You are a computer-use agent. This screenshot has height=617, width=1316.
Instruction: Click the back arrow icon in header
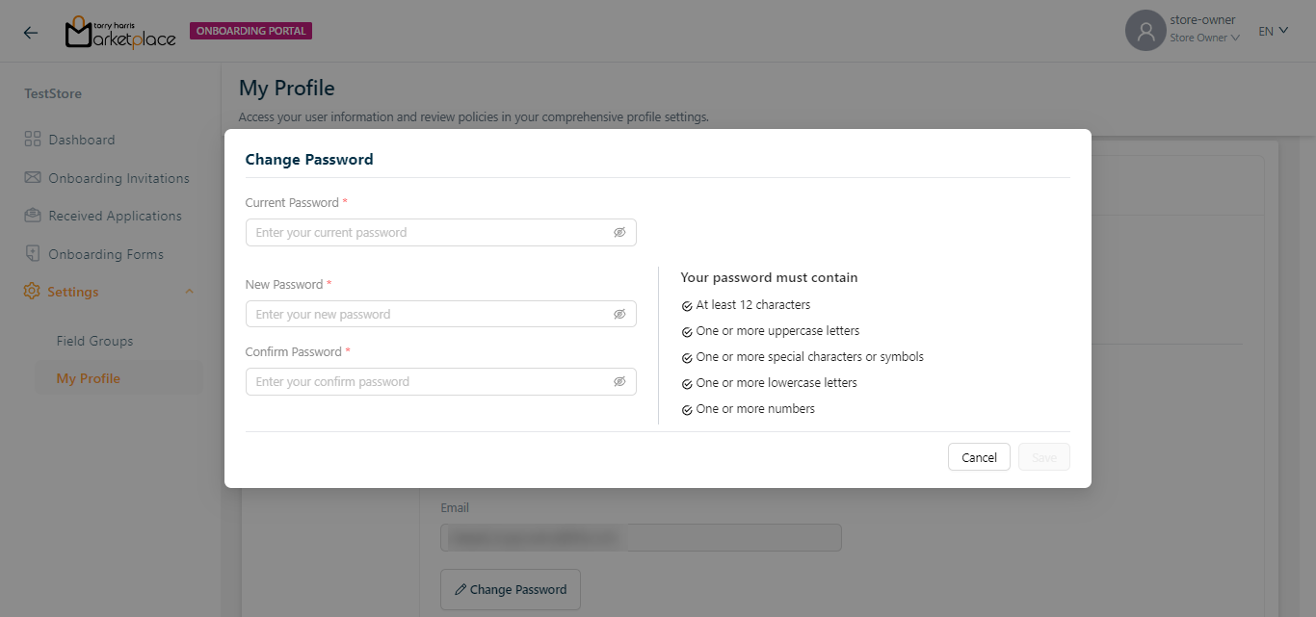coord(31,32)
